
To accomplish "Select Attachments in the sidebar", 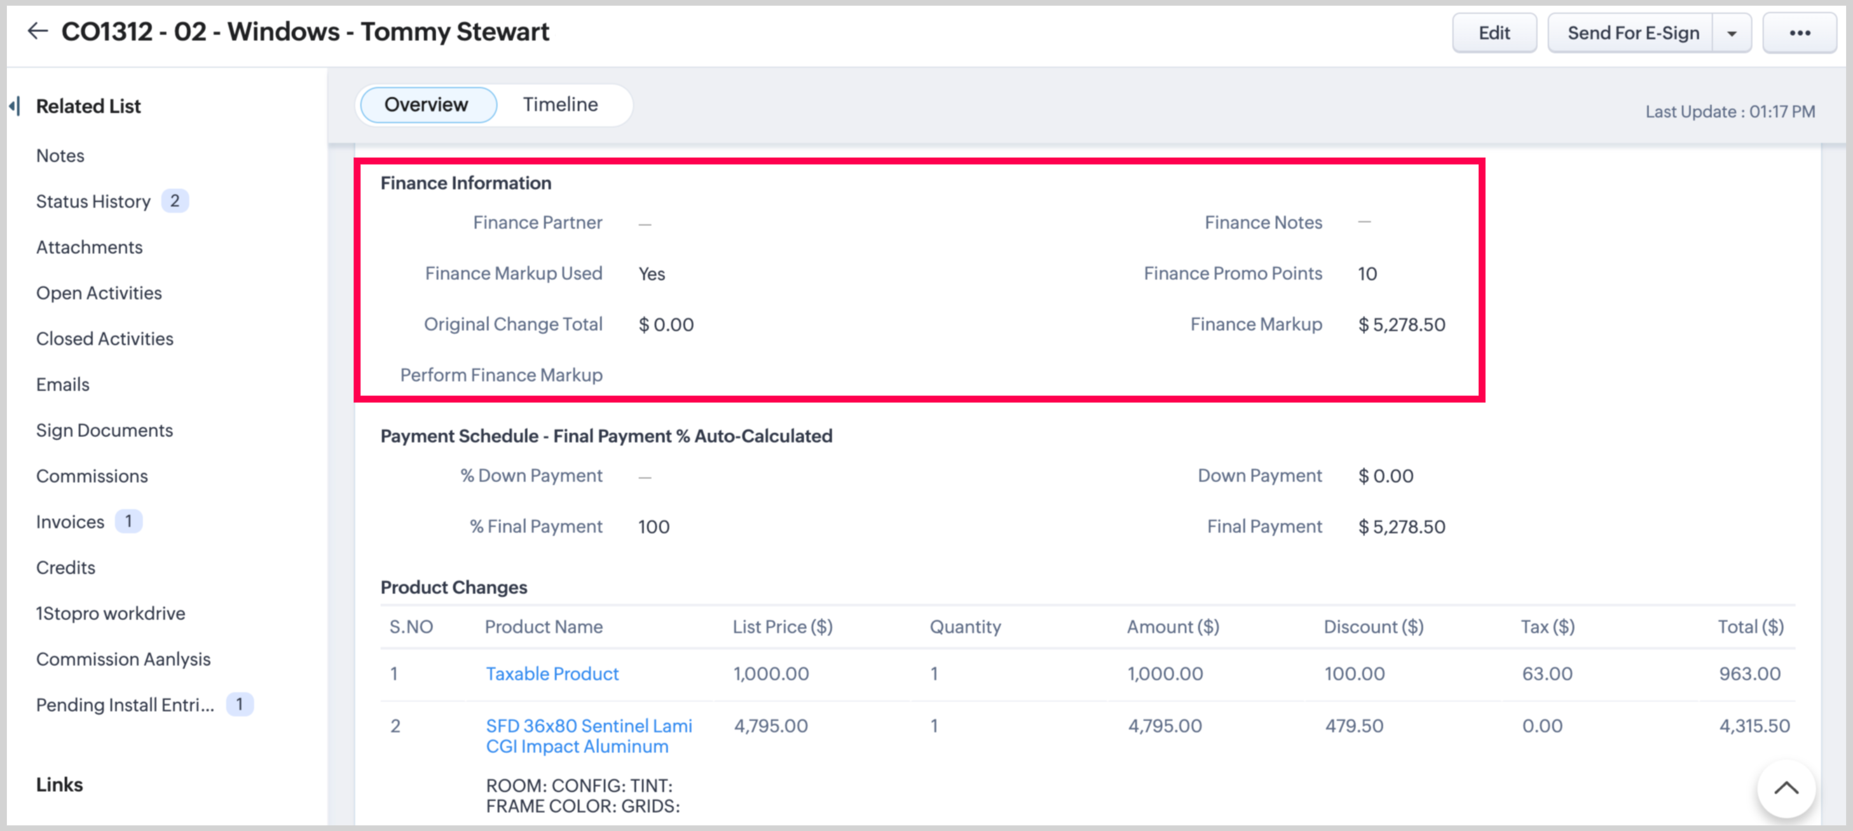I will [89, 247].
